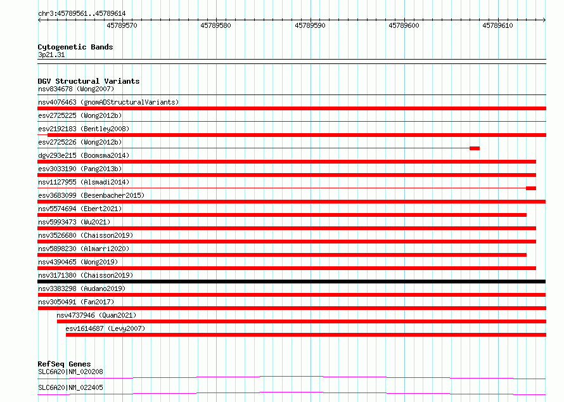Viewport: 564px width, 402px height.
Task: Click the blue line of nsv834678
Action: coord(292,94)
